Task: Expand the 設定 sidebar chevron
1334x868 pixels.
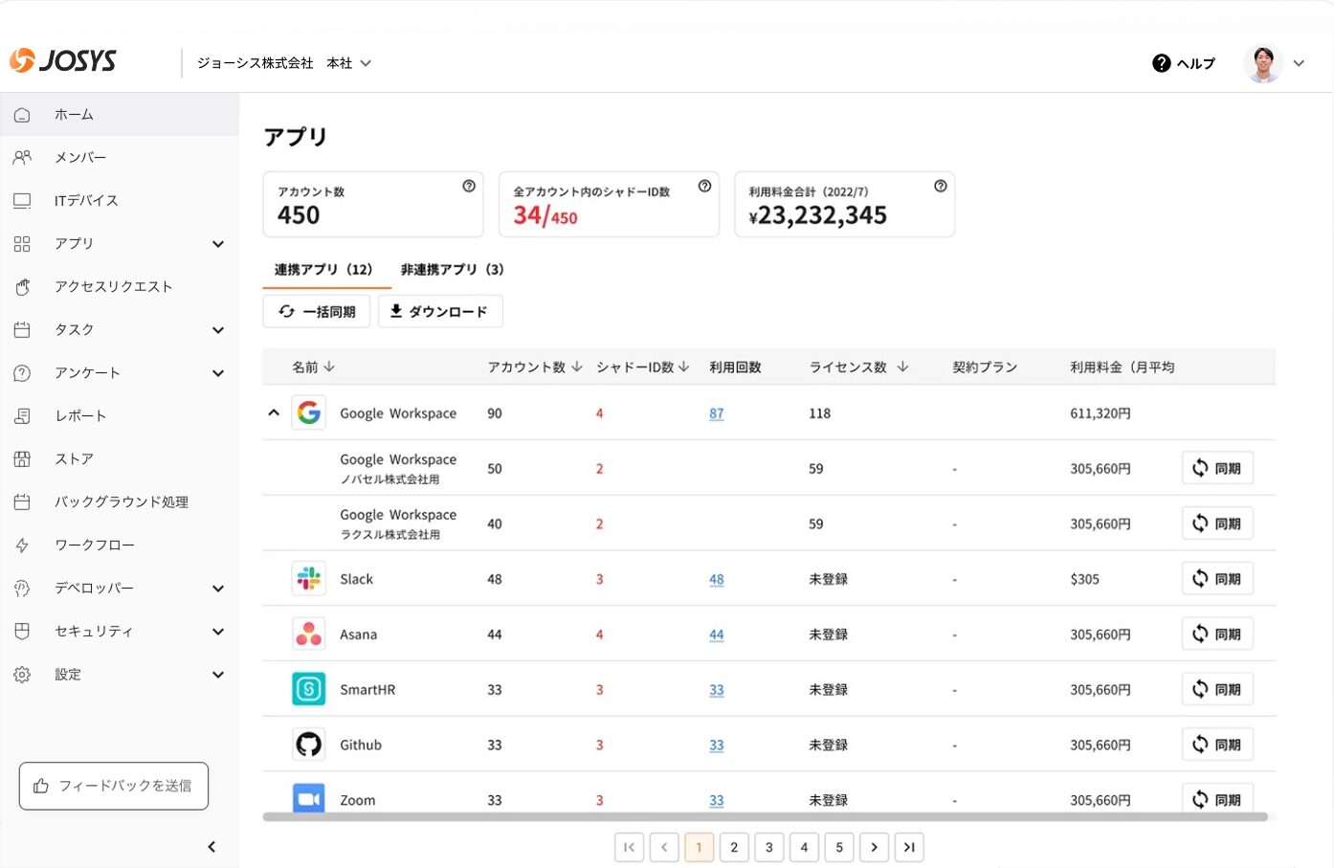Action: (218, 675)
